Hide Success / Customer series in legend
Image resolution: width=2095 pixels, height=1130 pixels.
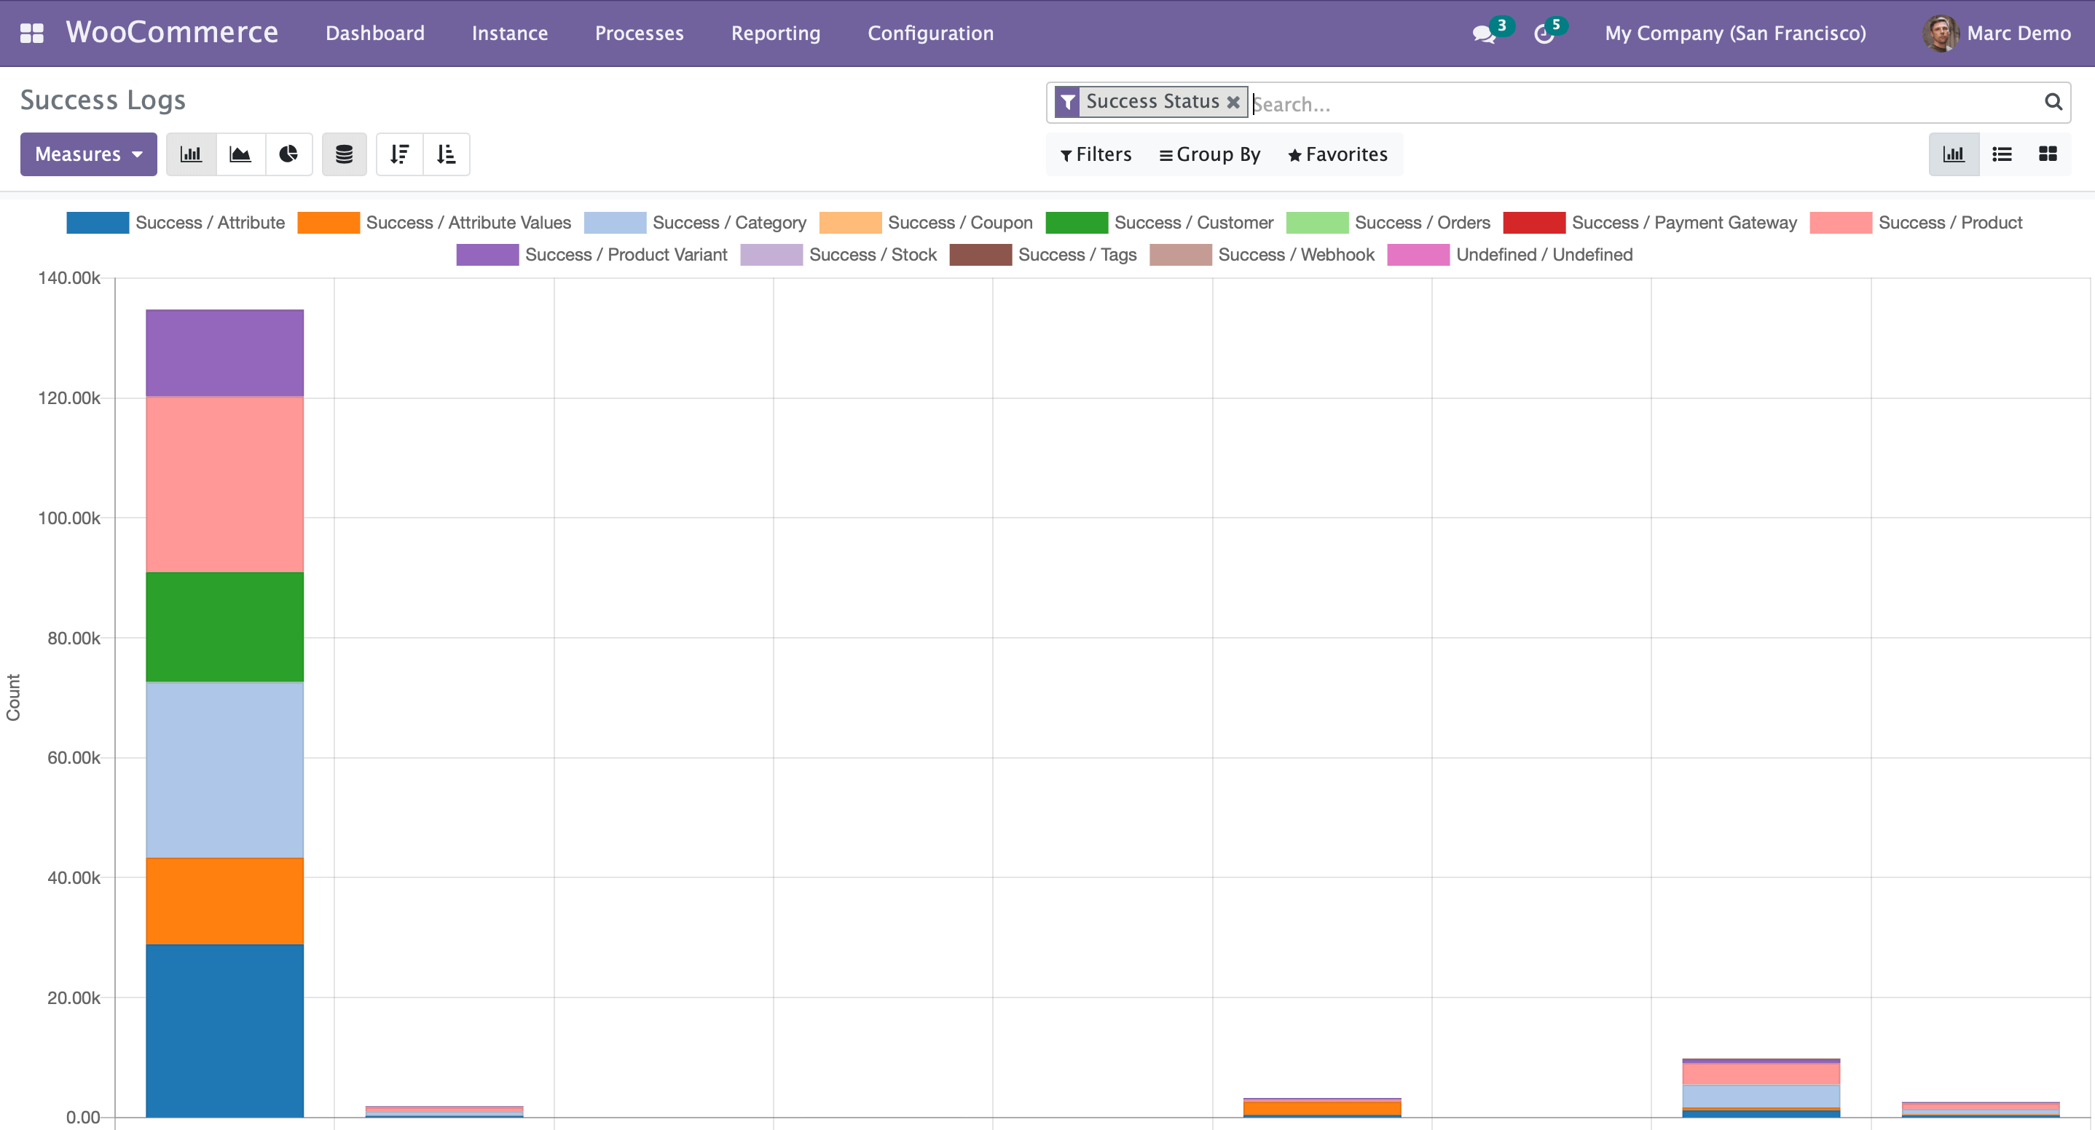[x=1192, y=223]
